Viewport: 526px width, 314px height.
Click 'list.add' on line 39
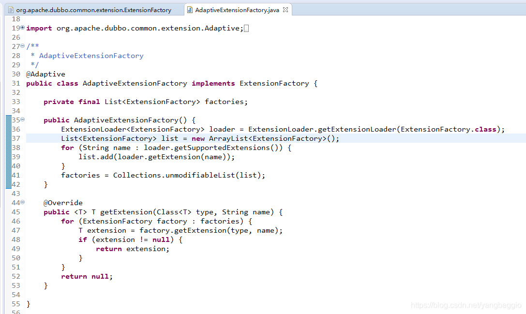[96, 157]
